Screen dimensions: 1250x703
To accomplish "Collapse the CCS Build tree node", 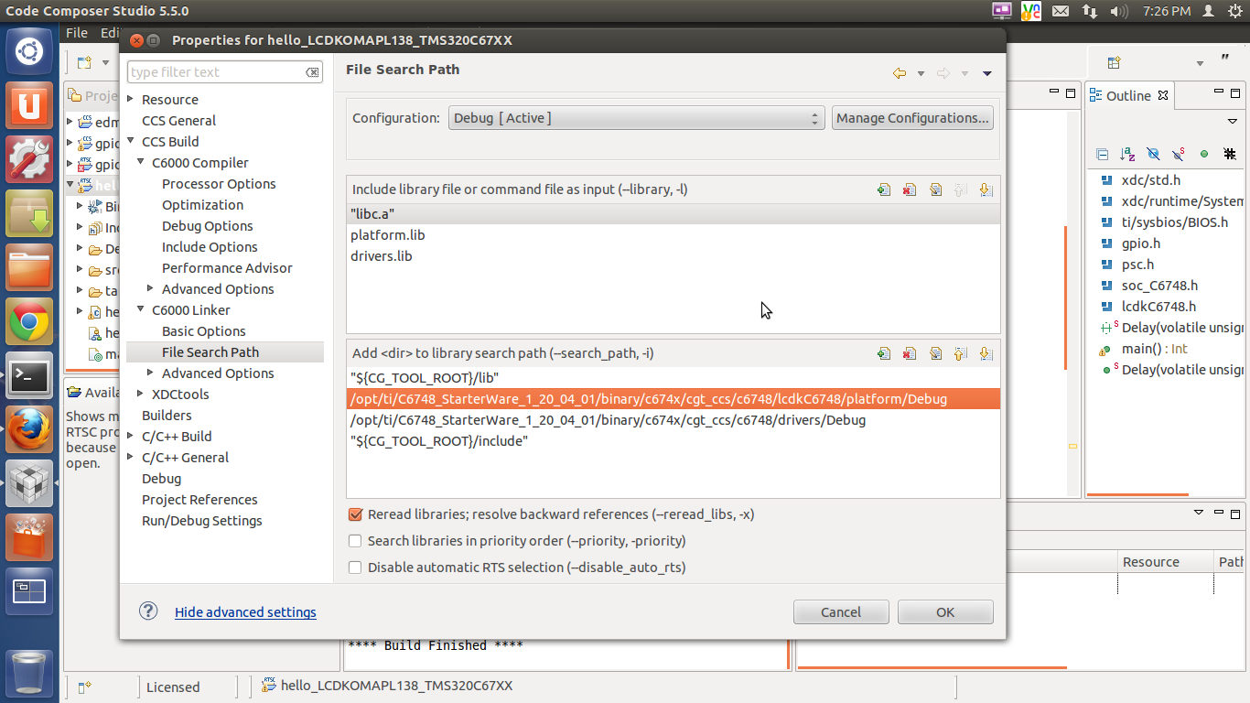I will 131,141.
